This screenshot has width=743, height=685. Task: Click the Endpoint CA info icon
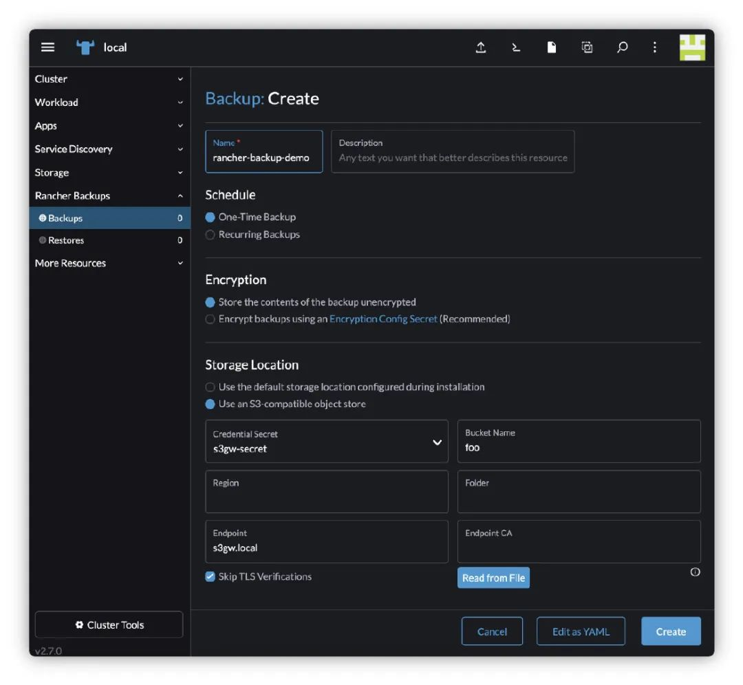tap(695, 572)
